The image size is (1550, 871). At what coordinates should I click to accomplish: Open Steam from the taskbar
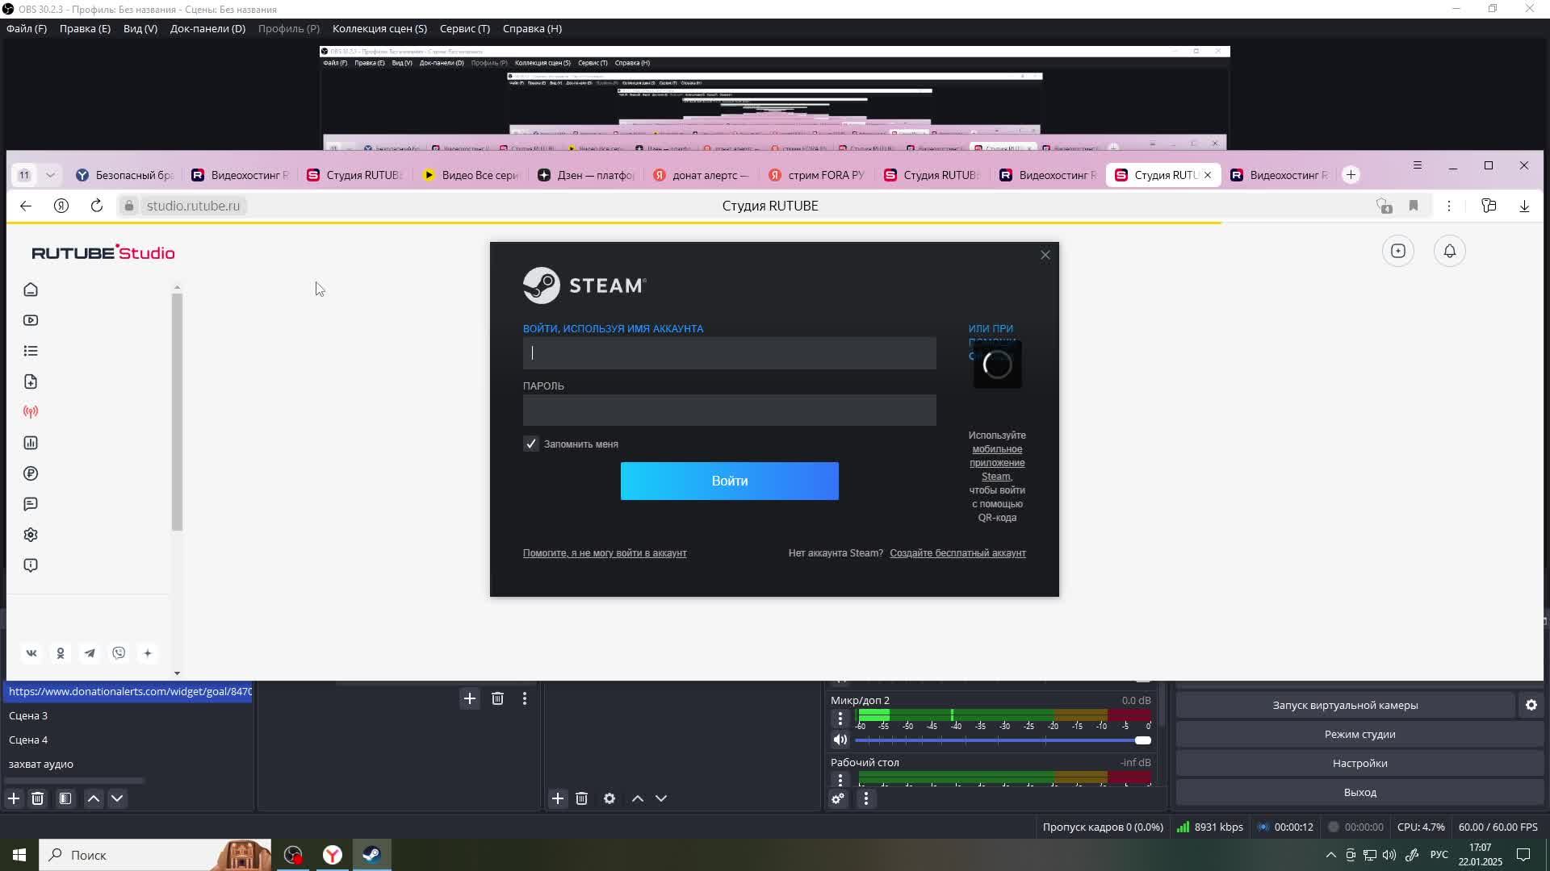point(371,855)
